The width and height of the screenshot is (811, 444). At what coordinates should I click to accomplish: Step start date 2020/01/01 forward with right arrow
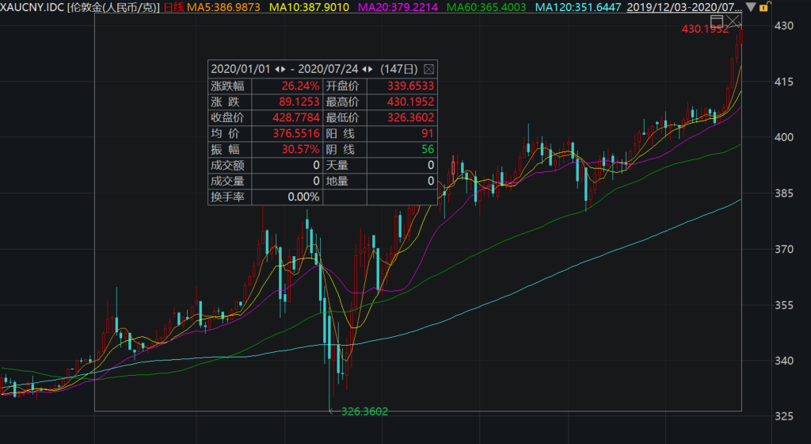tap(283, 69)
